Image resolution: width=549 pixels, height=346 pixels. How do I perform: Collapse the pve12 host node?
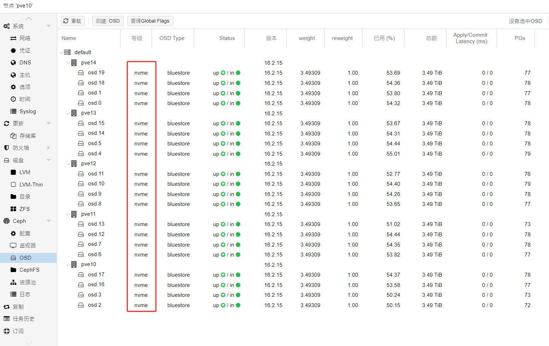click(68, 164)
